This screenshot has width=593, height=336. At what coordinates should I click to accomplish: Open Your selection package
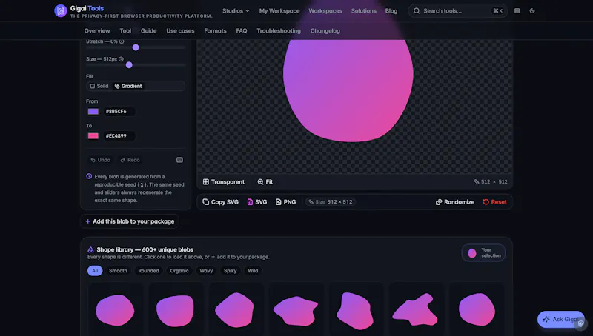(484, 253)
